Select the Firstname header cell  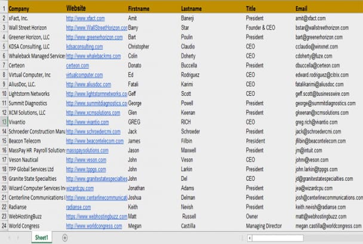pyautogui.click(x=153, y=8)
